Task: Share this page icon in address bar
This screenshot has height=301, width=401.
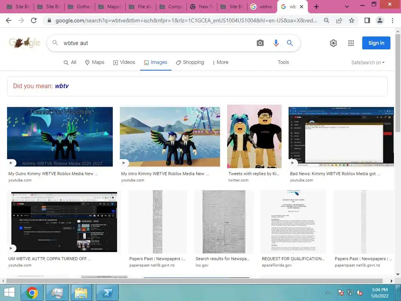Action: click(x=339, y=20)
